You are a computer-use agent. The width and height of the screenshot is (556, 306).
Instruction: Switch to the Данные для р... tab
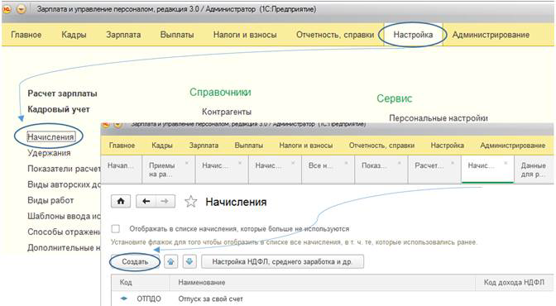click(534, 170)
